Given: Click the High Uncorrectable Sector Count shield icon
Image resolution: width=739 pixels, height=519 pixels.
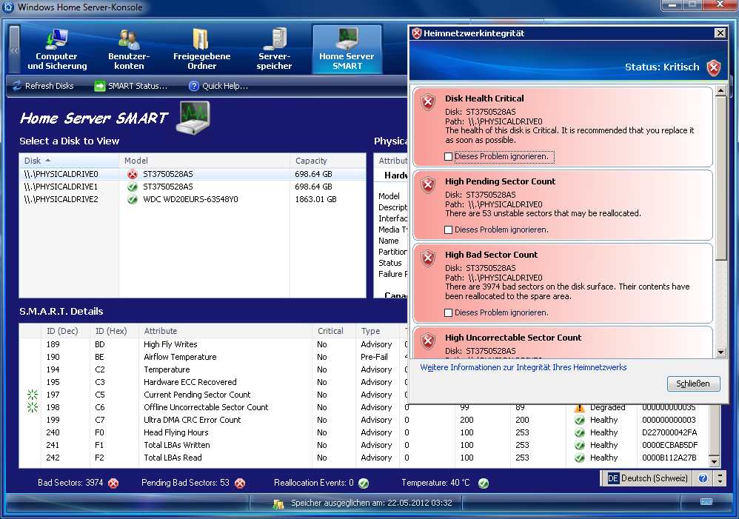Looking at the screenshot, I should (428, 341).
